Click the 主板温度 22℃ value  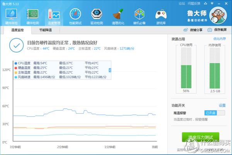coord(97,49)
